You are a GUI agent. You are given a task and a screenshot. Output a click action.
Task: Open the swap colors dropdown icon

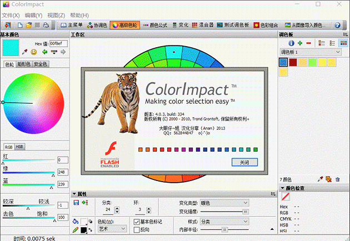tap(91, 230)
